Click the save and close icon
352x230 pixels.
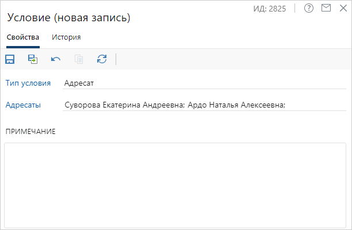coord(33,59)
